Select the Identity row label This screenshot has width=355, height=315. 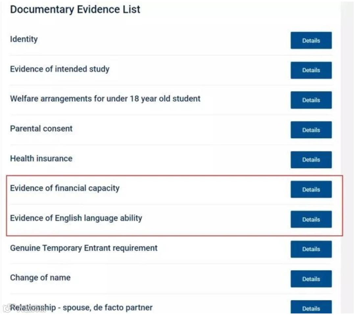(x=24, y=39)
